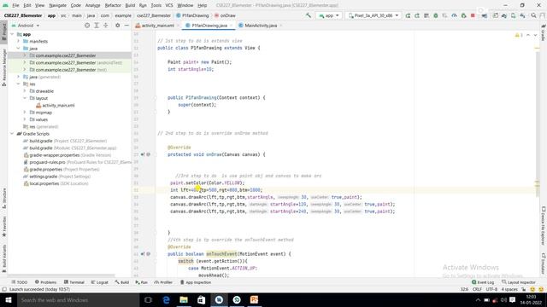Open the Project tool window side tab
The height and width of the screenshot is (307, 547).
coord(3,32)
